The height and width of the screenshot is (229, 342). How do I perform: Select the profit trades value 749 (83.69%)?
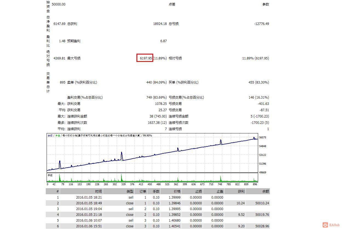click(x=156, y=98)
